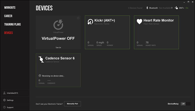The height and width of the screenshot is (111, 195).
Task: Click the Settings gear icon
Action: (x=5, y=100)
